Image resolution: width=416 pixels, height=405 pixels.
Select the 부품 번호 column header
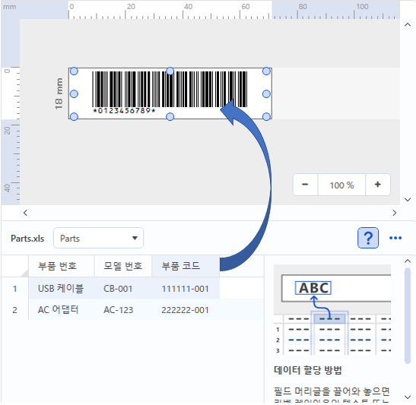tap(62, 266)
